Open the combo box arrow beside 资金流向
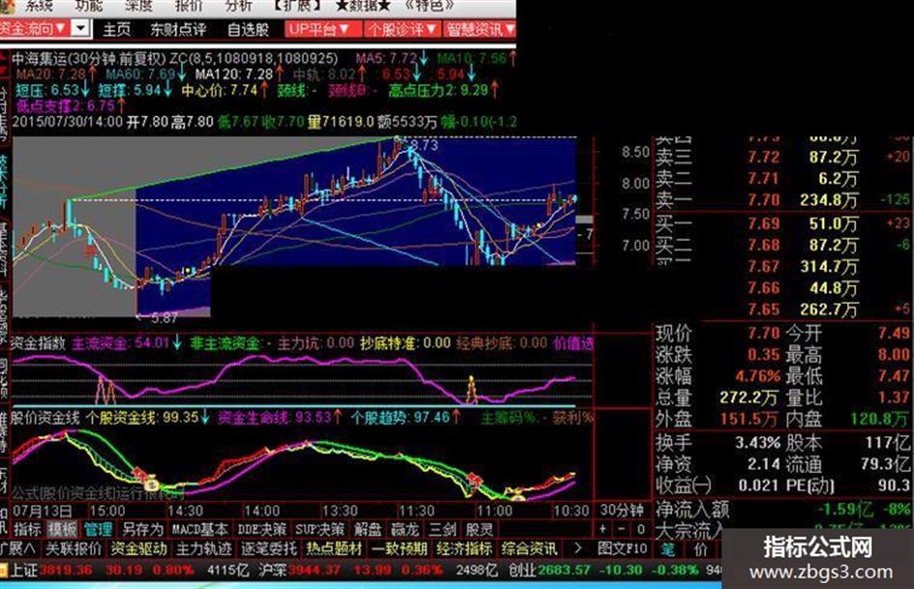The image size is (914, 589). (82, 27)
